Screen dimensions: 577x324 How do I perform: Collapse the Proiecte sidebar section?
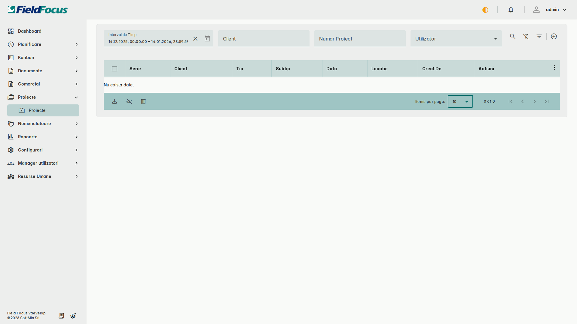tap(43, 97)
